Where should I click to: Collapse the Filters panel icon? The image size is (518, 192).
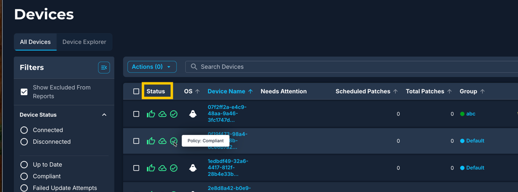tap(104, 68)
